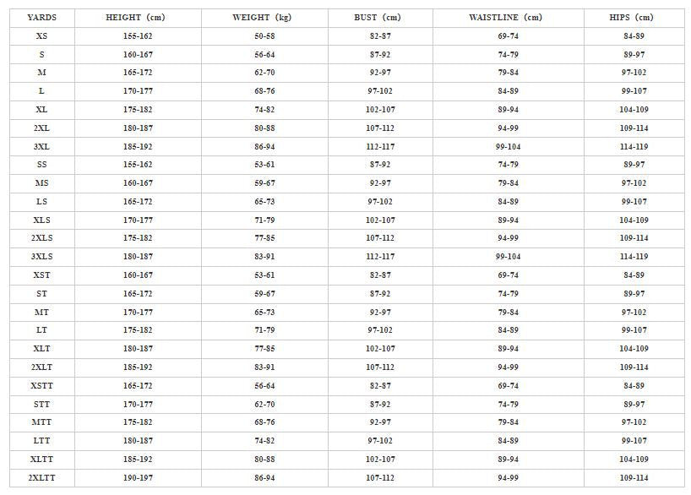691x495 pixels.
Task: Select the XLT size label cell
Action: 41,349
